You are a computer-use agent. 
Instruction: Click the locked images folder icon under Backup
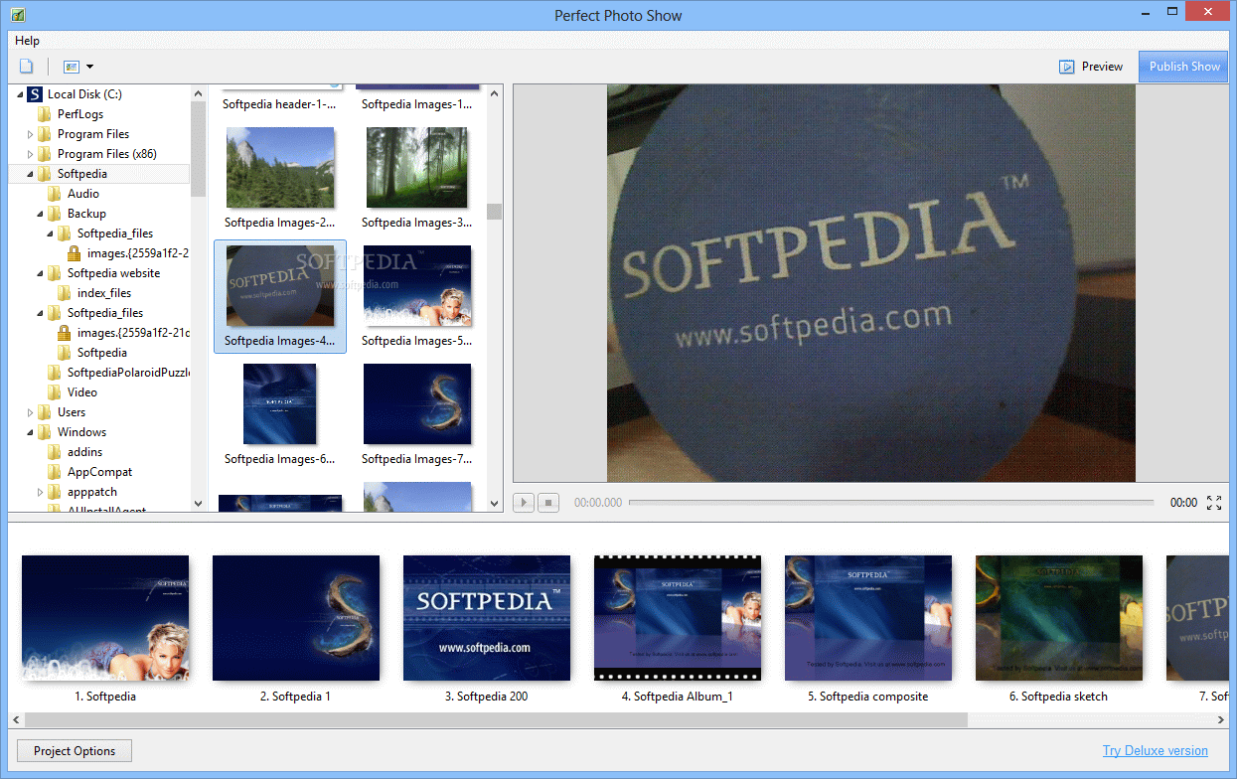coord(75,253)
